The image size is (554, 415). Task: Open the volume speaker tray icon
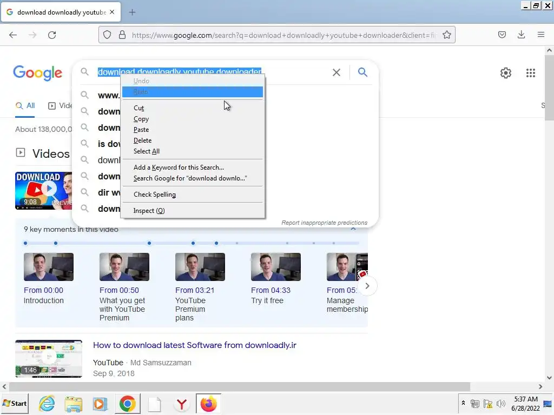(500, 404)
